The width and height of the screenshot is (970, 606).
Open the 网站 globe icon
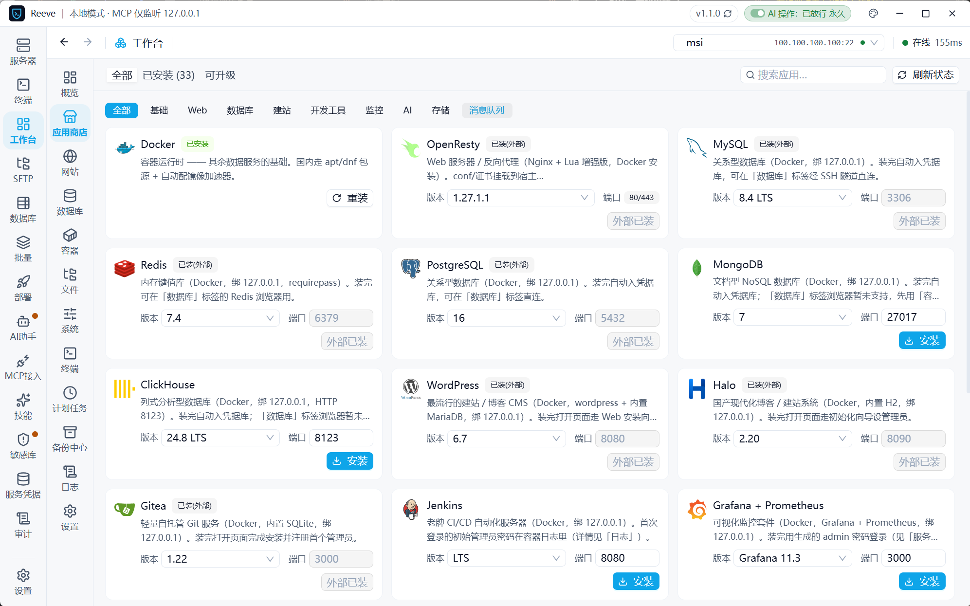[x=70, y=163]
